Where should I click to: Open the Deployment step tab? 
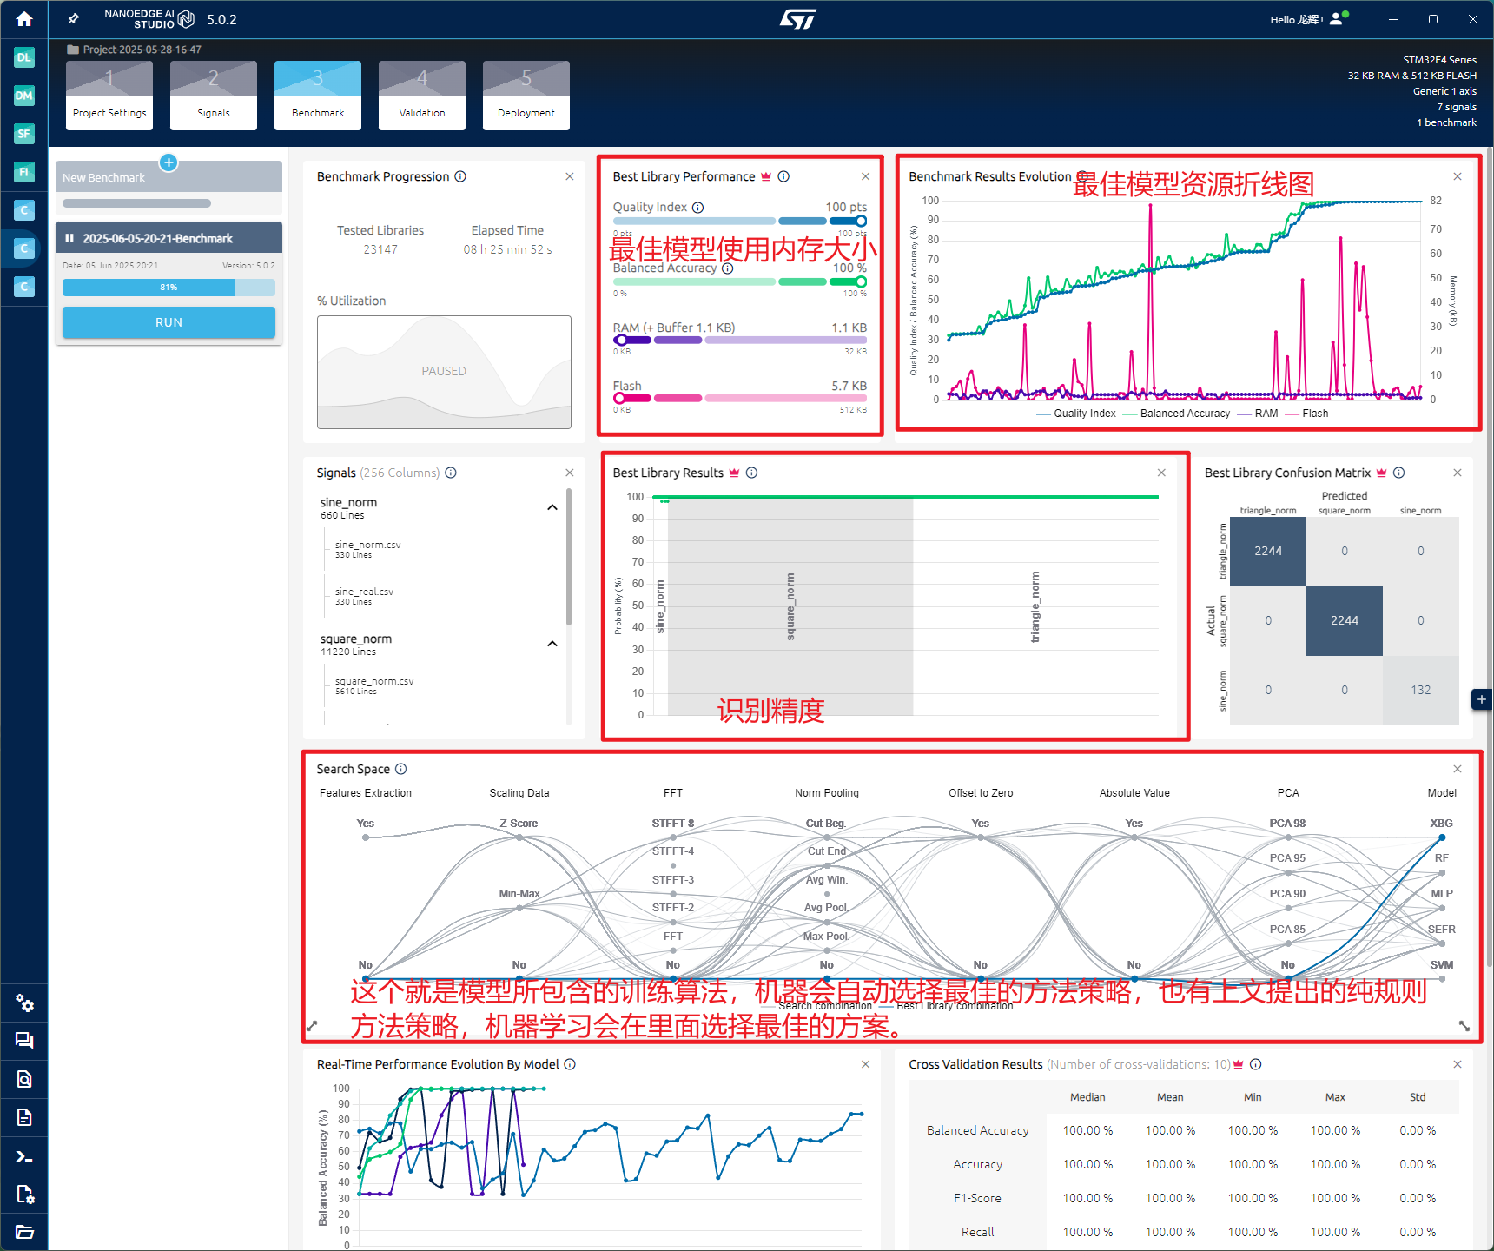(x=526, y=96)
